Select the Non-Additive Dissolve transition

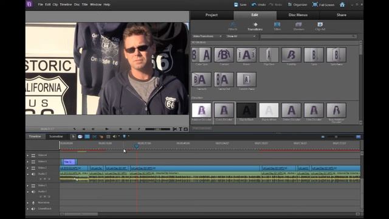click(336, 110)
